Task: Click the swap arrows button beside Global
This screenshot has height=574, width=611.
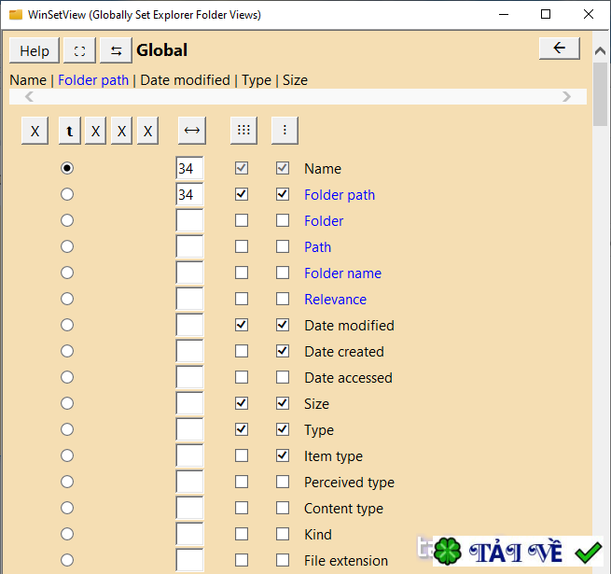Action: click(x=116, y=50)
